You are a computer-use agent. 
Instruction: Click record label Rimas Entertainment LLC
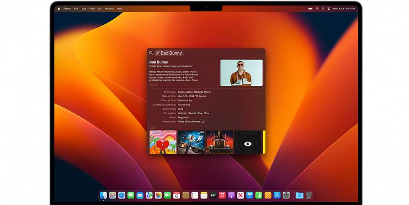point(191,122)
